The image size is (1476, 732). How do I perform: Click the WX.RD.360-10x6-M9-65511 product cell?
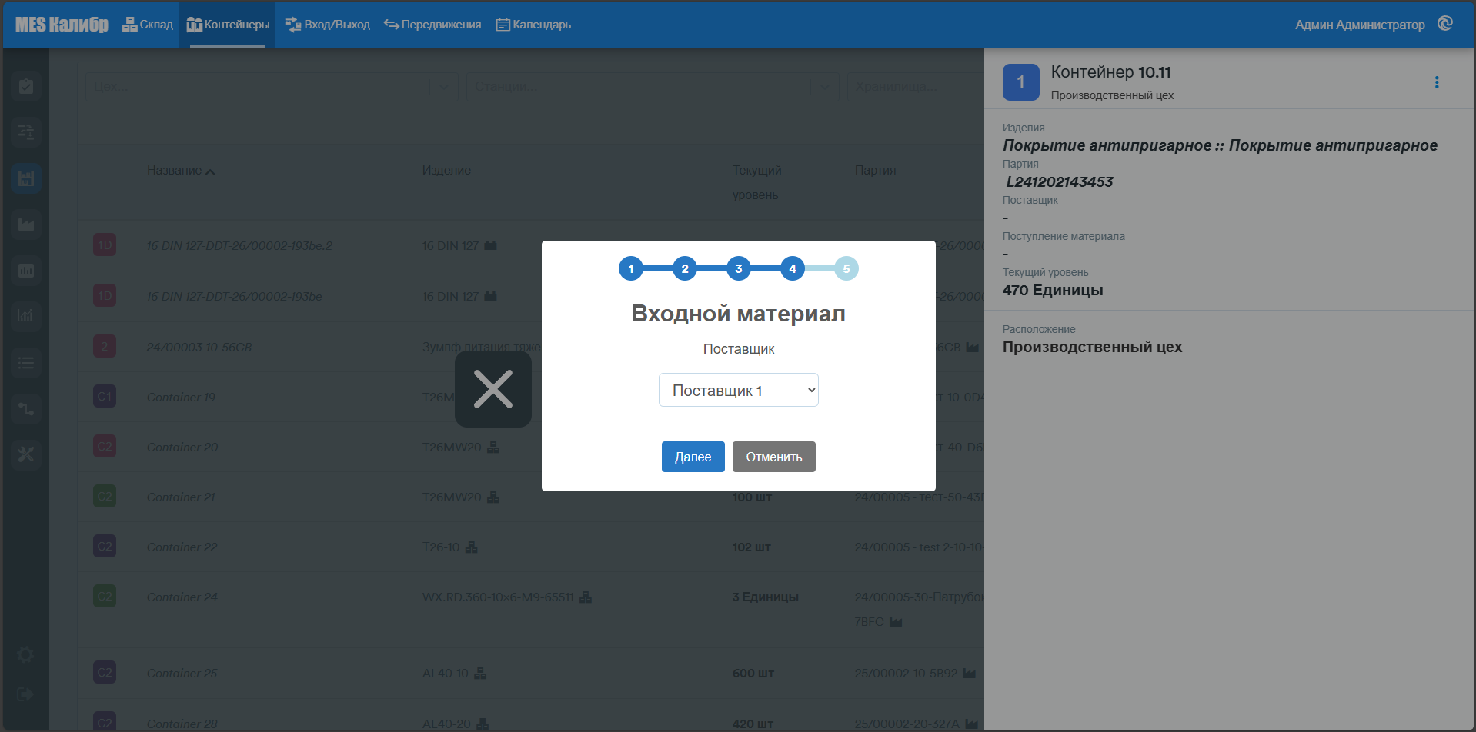pos(498,597)
